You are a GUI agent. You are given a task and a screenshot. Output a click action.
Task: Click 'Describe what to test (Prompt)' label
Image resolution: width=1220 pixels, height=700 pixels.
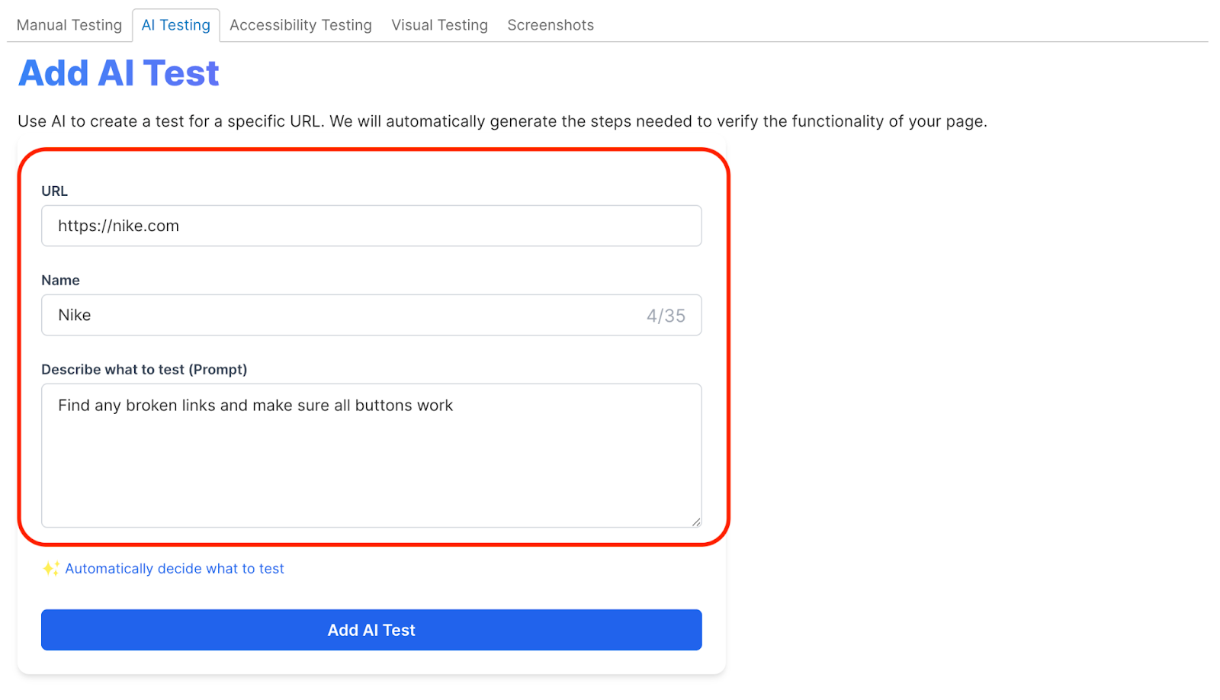144,370
